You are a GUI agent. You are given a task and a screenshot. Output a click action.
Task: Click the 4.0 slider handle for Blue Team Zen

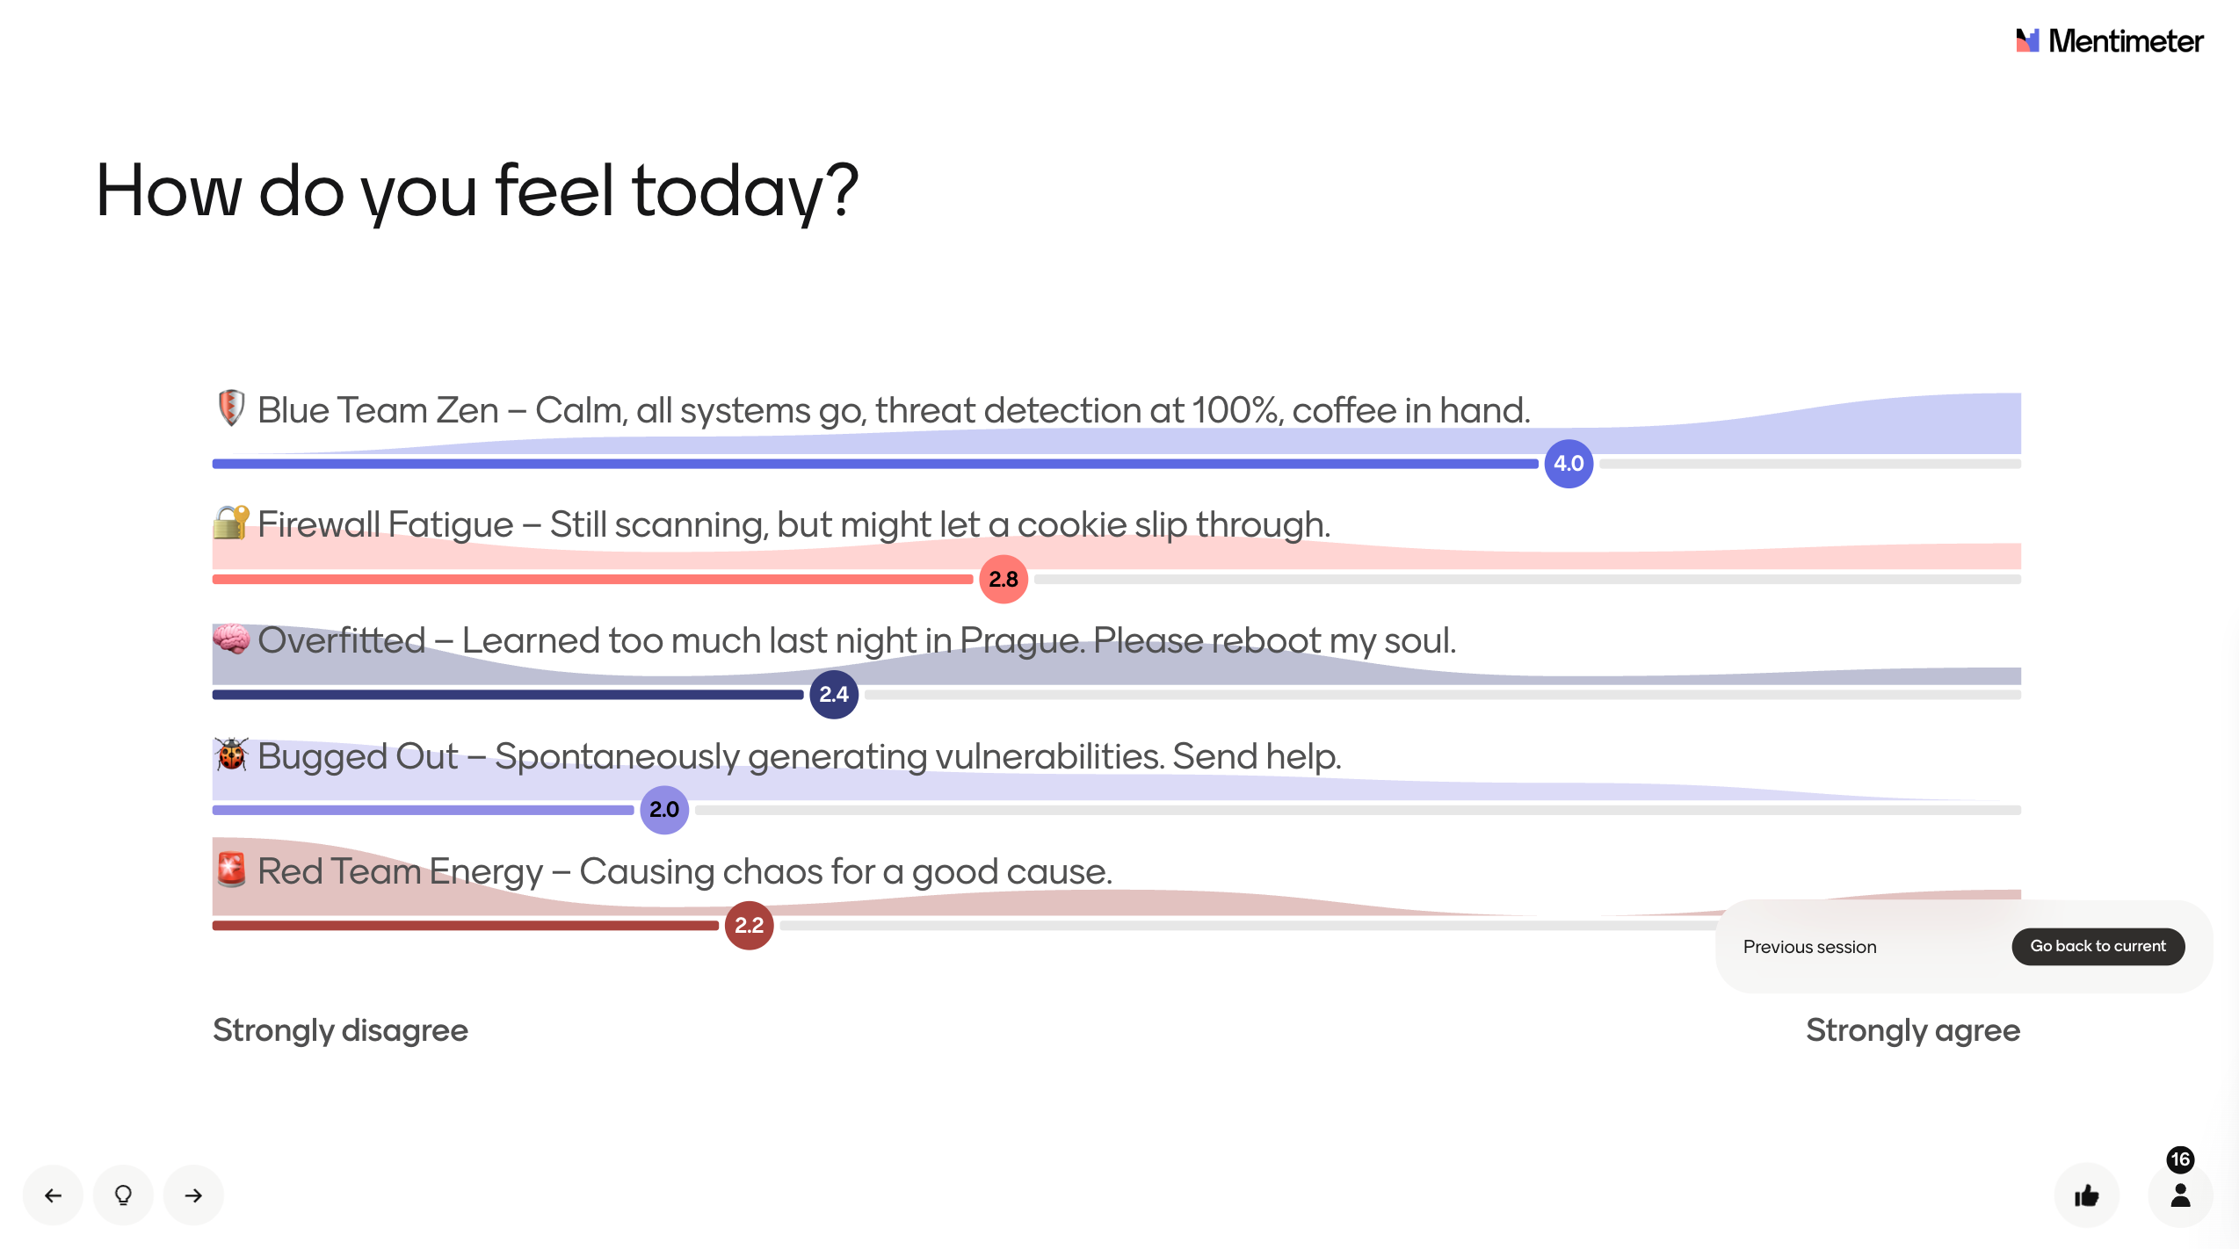pyautogui.click(x=1569, y=463)
